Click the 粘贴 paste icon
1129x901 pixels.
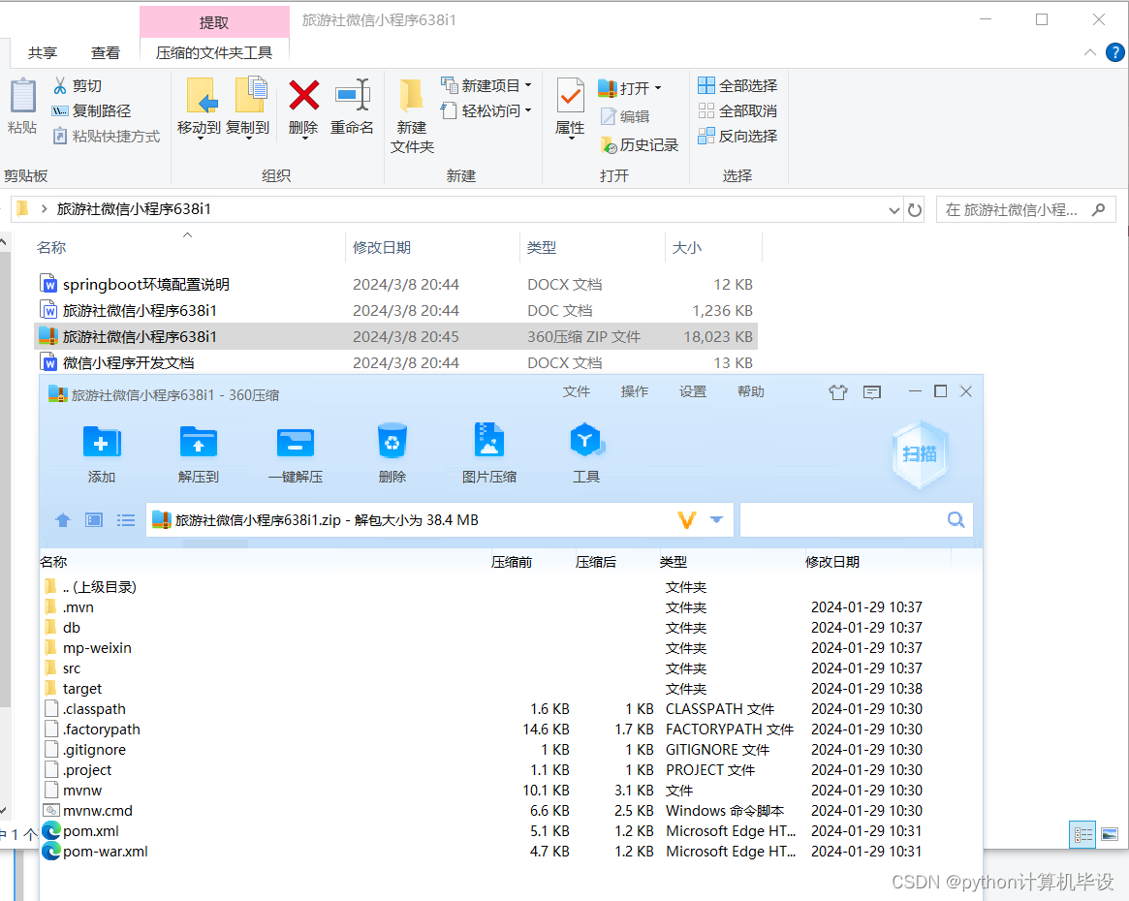tap(22, 96)
